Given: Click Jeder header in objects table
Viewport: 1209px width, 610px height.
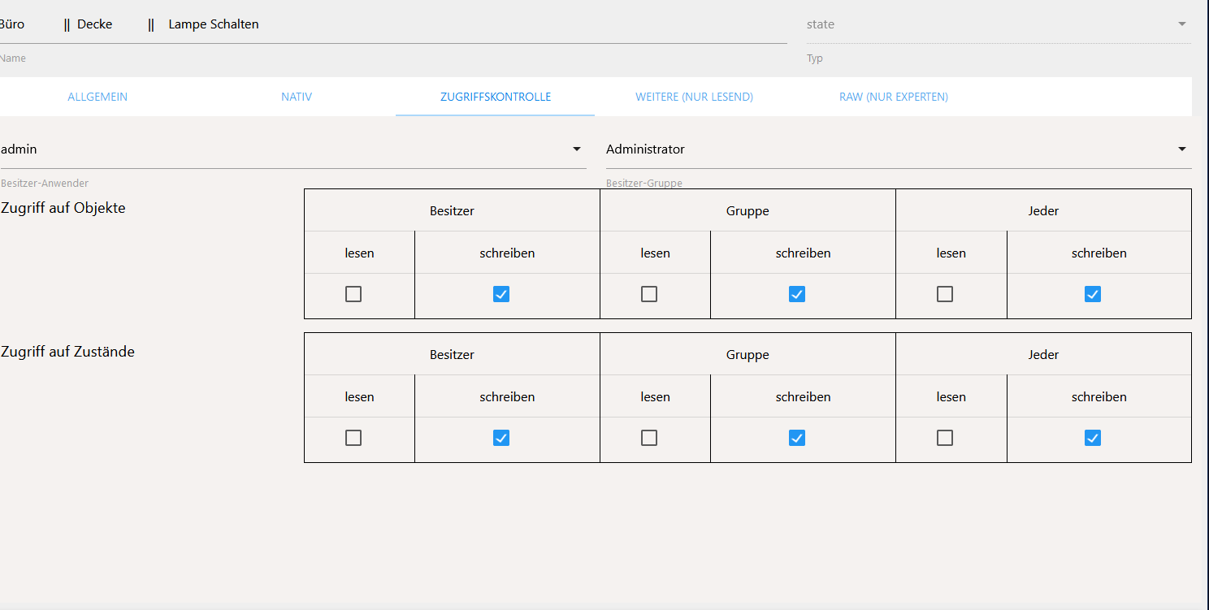Looking at the screenshot, I should pyautogui.click(x=1043, y=211).
